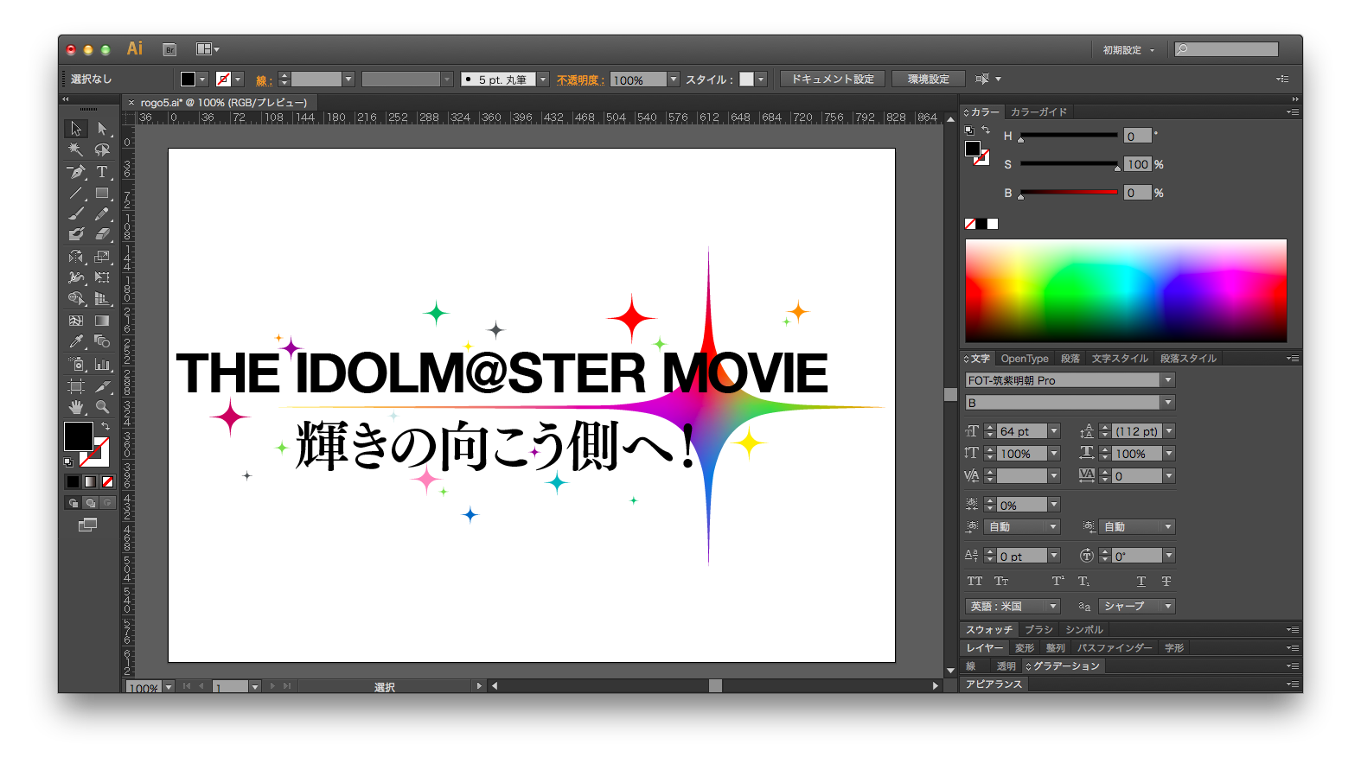Click the large black fill swatch in toolbar
This screenshot has height=770, width=1361.
pyautogui.click(x=78, y=436)
